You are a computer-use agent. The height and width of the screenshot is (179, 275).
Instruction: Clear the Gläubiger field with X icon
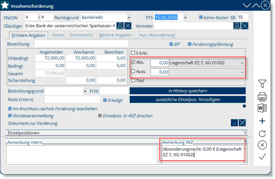tap(128, 26)
